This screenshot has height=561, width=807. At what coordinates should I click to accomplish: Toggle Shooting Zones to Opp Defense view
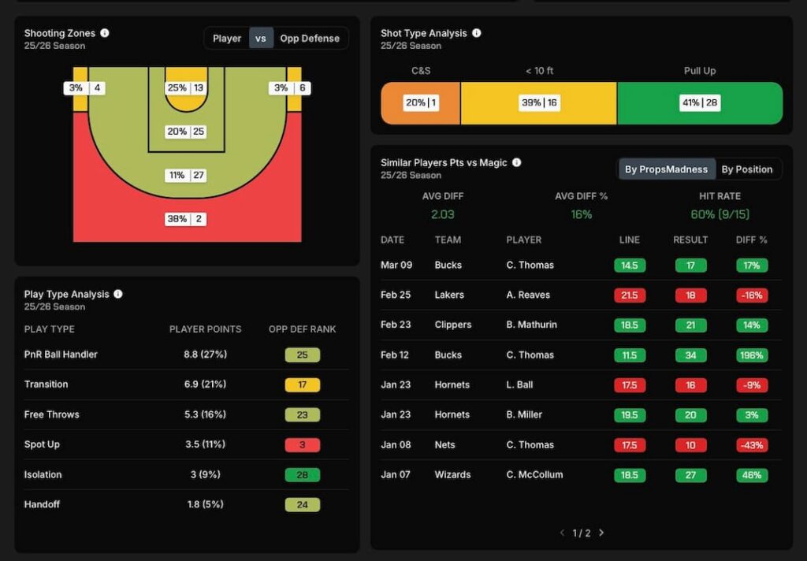pos(310,39)
